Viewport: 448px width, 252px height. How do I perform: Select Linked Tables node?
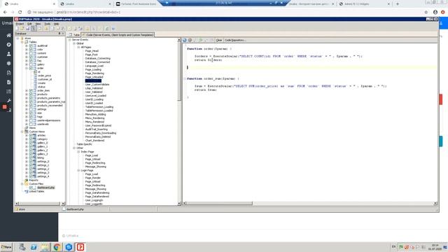36,191
